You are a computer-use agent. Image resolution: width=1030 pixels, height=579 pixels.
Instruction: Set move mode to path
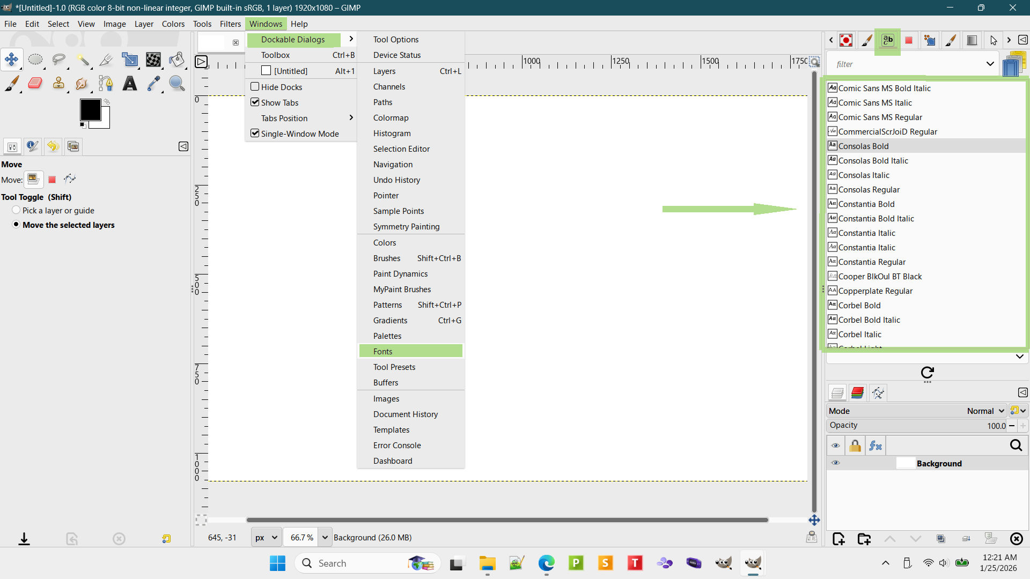tap(70, 179)
